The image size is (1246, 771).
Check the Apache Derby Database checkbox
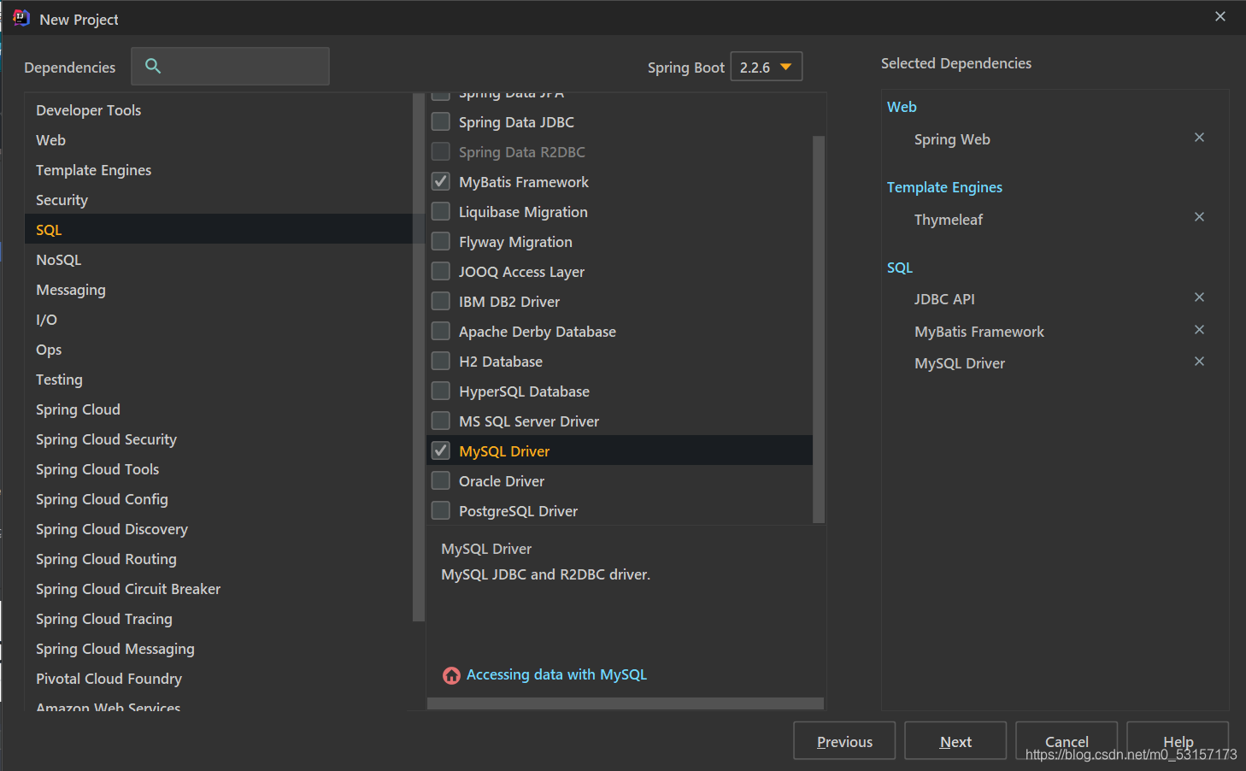[441, 331]
